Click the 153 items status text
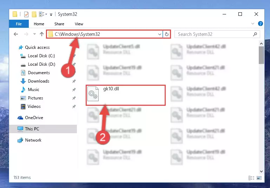Image resolution: width=270 pixels, height=188 pixels. tap(22, 177)
